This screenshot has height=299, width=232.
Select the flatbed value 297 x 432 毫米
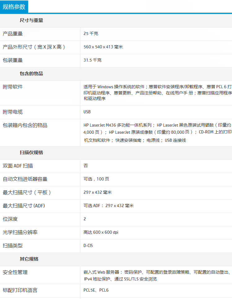click(x=98, y=193)
